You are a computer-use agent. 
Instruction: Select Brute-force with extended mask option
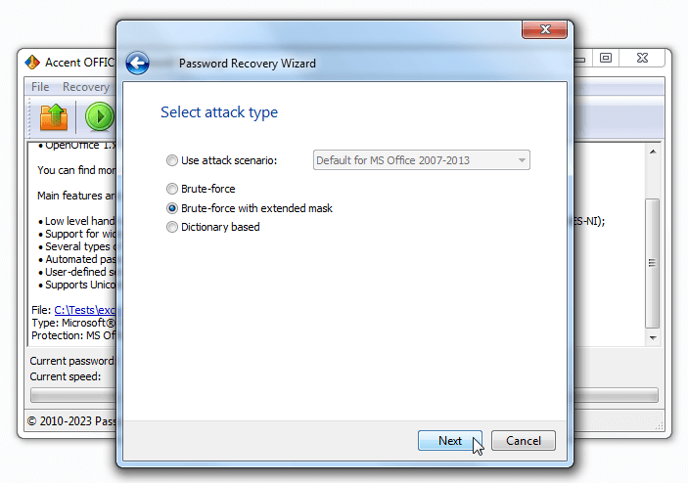click(172, 208)
